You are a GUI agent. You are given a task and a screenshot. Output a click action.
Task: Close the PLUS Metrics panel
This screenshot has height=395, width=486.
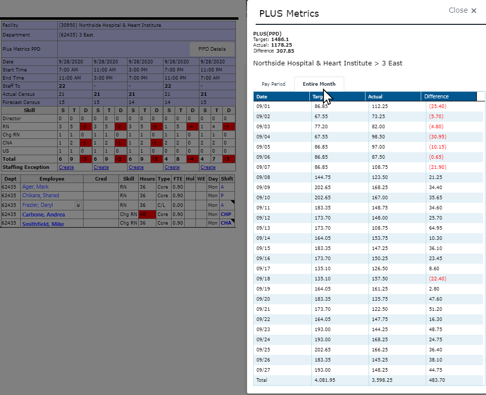pyautogui.click(x=462, y=11)
